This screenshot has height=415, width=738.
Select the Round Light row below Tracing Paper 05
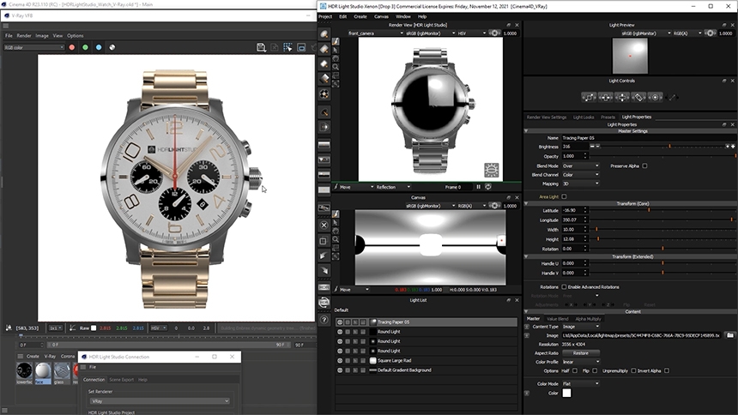pyautogui.click(x=426, y=332)
